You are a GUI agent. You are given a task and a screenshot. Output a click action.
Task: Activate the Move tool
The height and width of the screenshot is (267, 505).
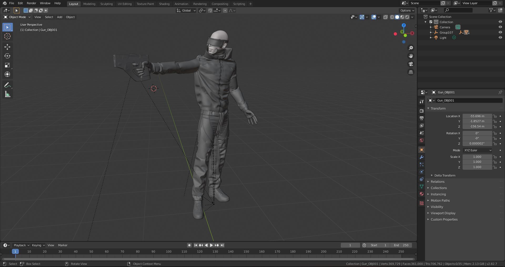point(7,47)
